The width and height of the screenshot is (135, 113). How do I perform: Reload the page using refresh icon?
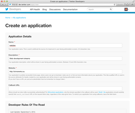coord(114,5)
